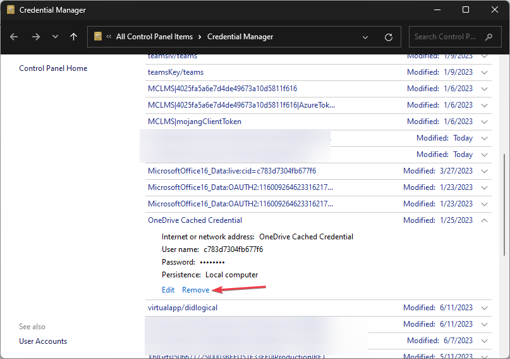Click the Search Control Panel field
The image size is (510, 359).
[x=455, y=37]
